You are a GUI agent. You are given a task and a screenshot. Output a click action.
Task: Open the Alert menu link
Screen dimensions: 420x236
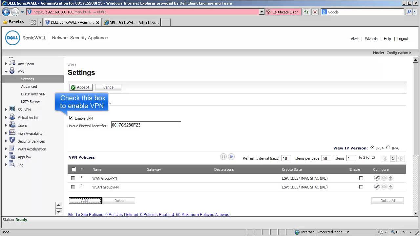(355, 39)
